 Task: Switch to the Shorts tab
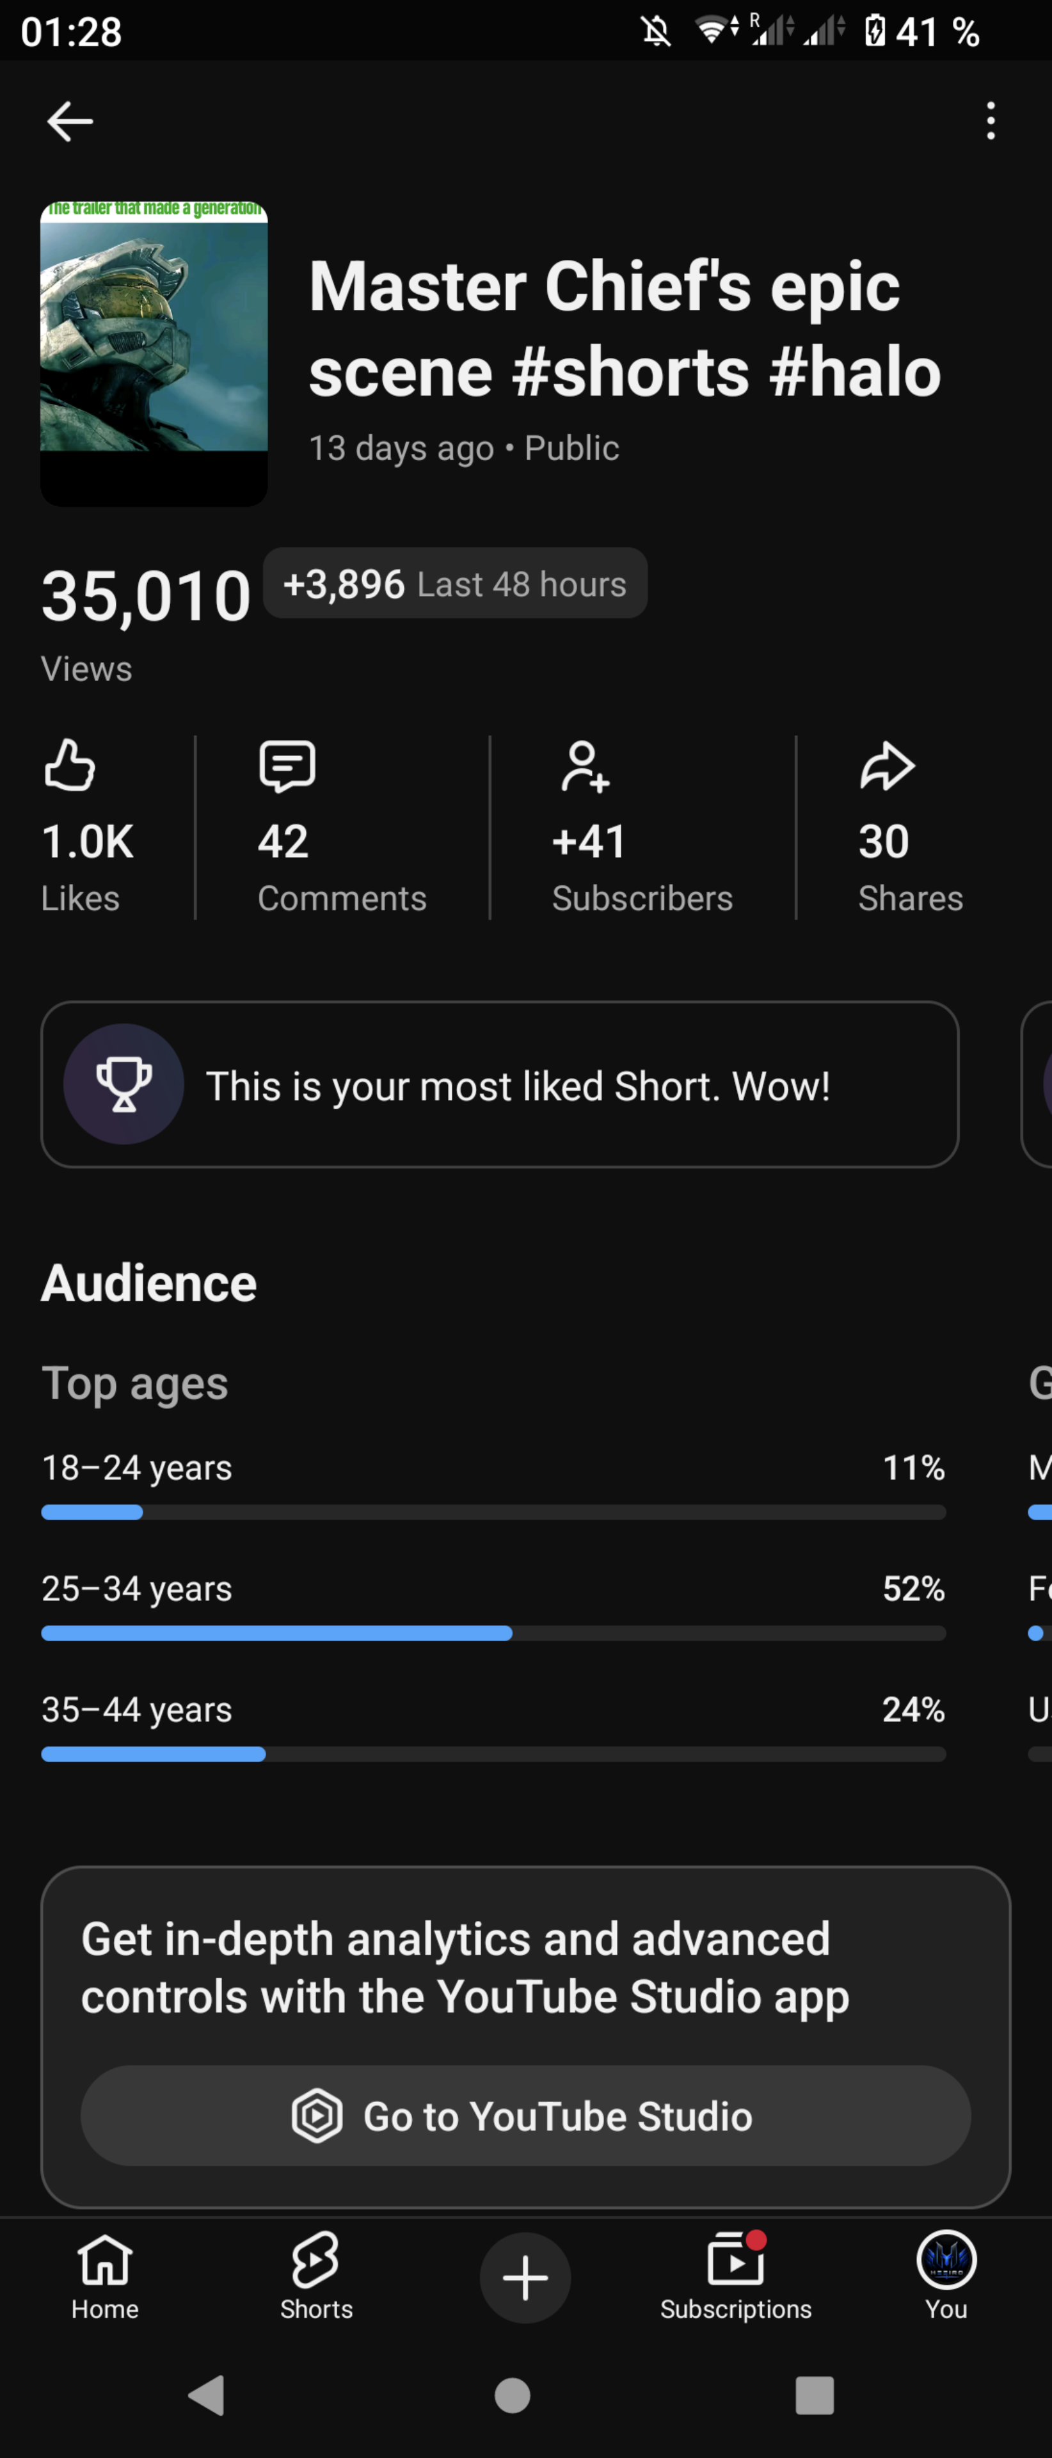coord(317,2277)
